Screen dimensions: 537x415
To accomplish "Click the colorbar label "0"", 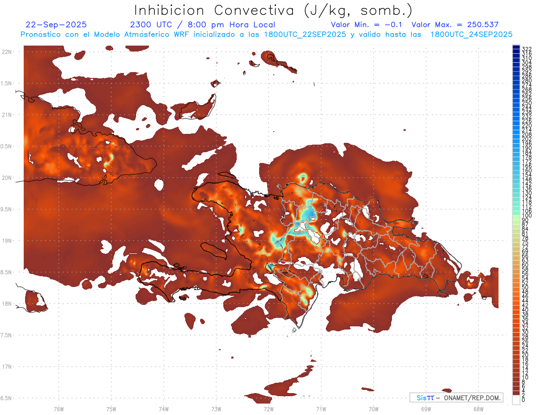I will (524, 400).
